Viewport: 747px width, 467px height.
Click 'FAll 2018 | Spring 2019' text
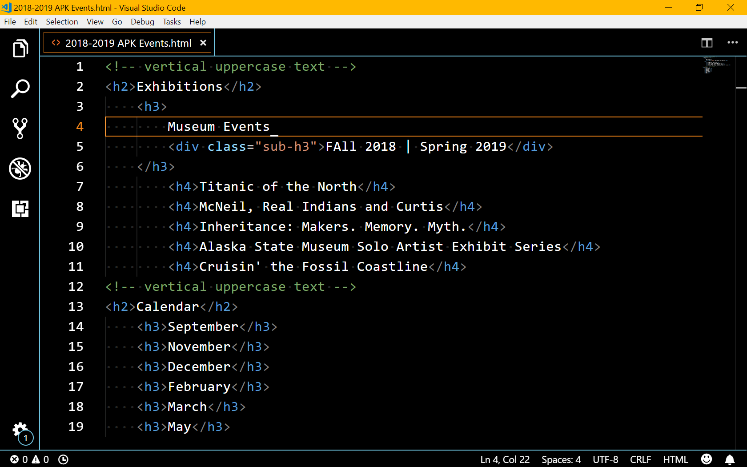(x=416, y=147)
